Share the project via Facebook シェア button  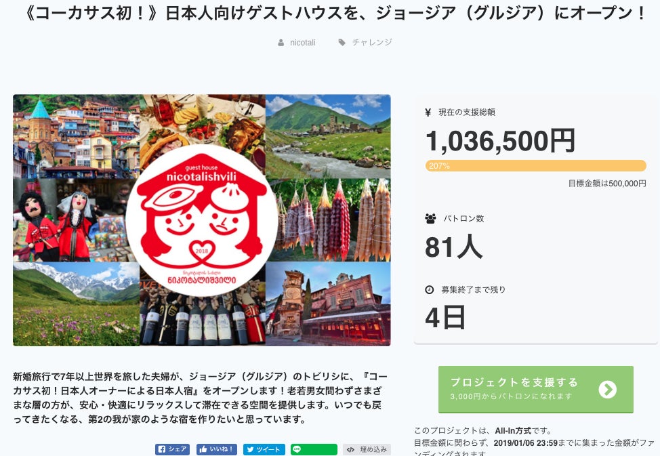tap(173, 449)
